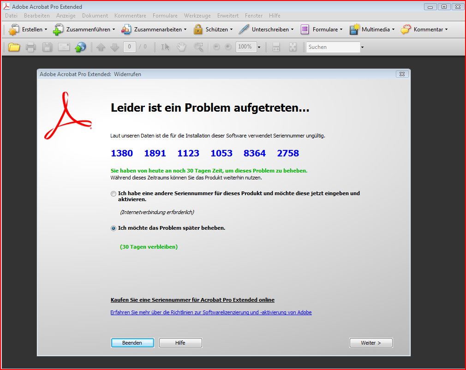Viewport: 466px width, 370px height.
Task: Click the Hilfe button in dialog
Action: [x=180, y=343]
